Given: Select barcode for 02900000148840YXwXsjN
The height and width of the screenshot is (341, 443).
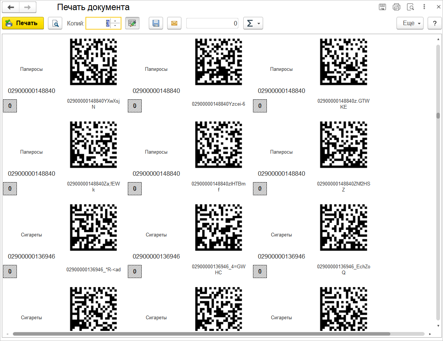Looking at the screenshot, I should click(94, 62).
